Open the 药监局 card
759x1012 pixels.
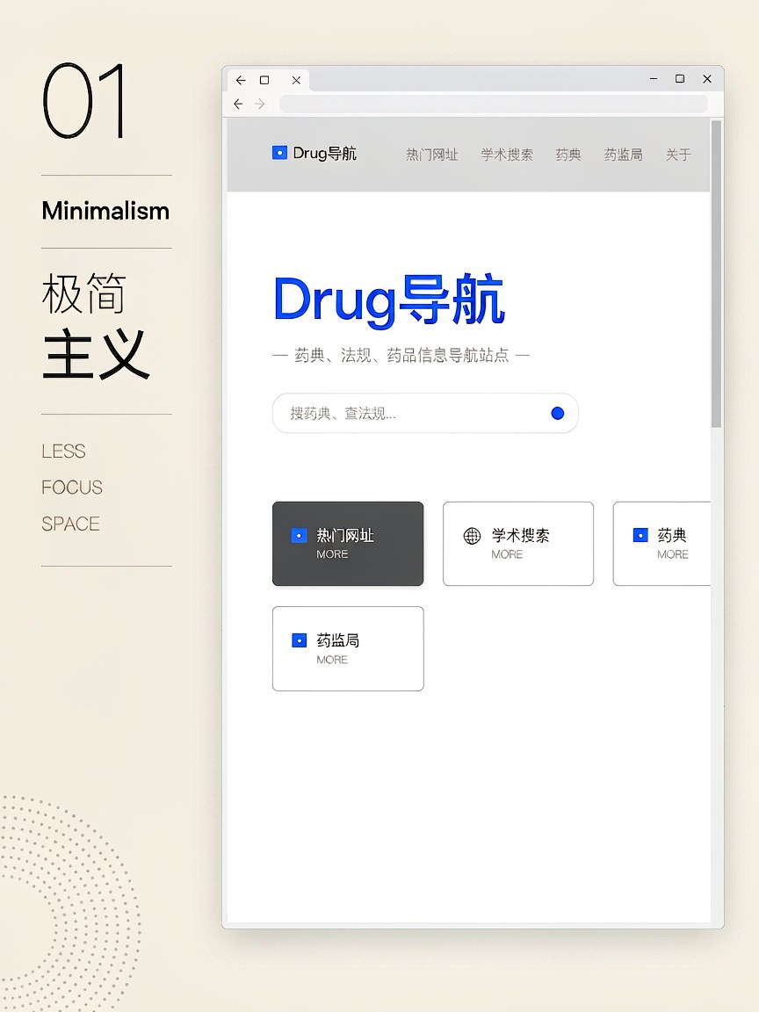point(348,648)
